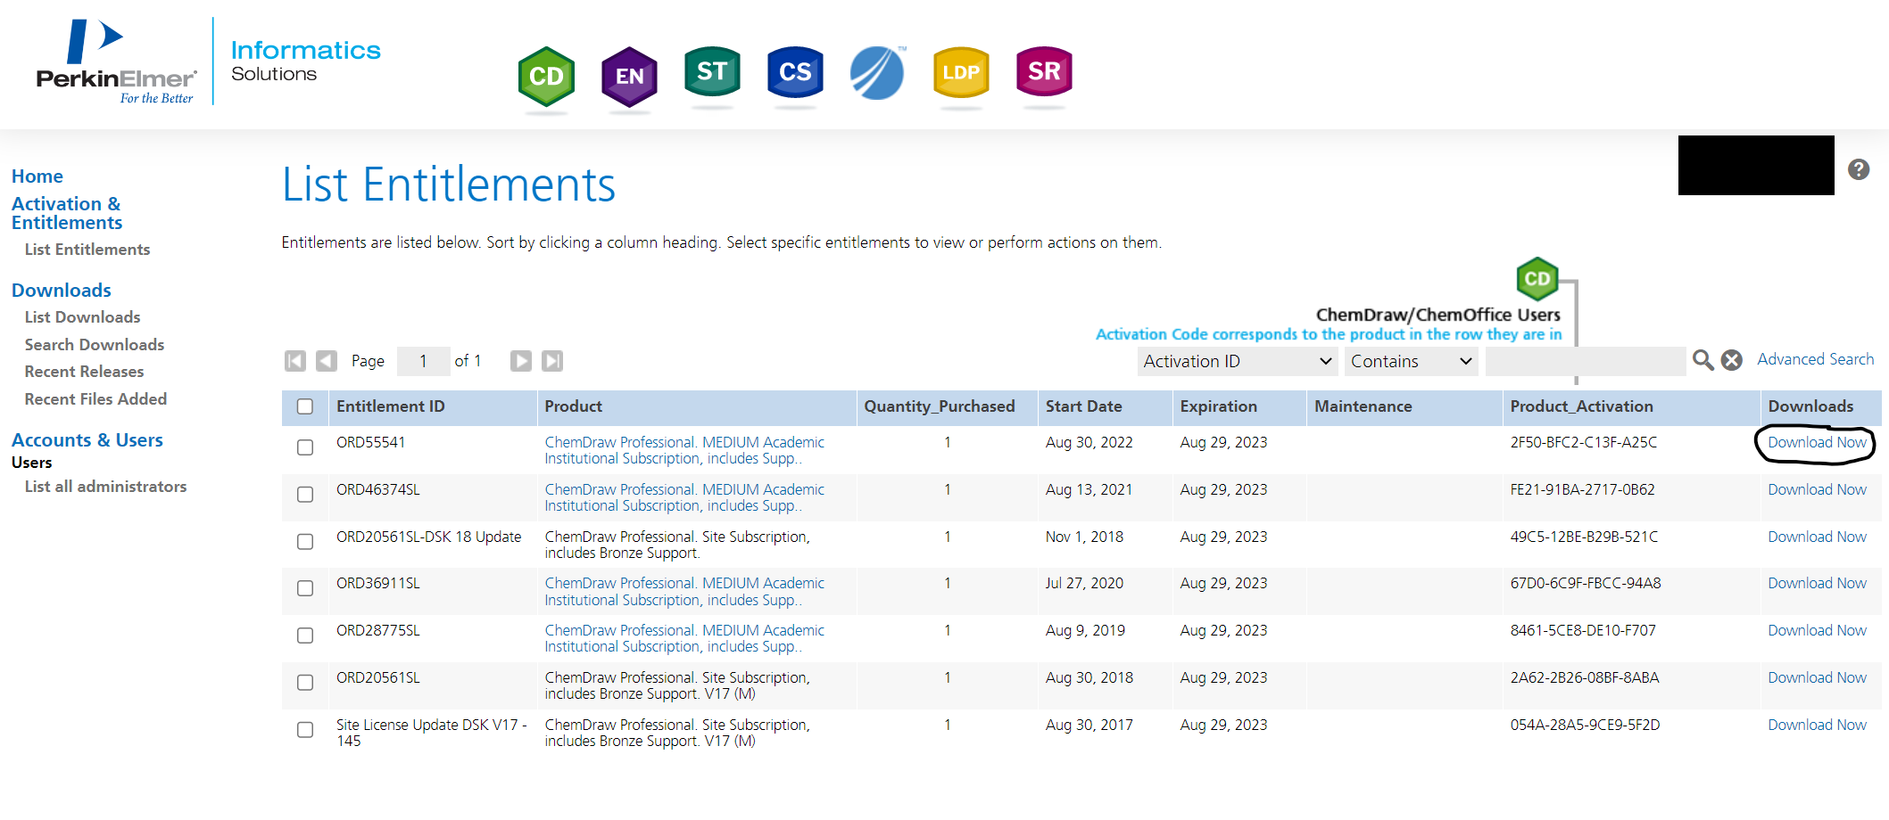Open the green CD ChemDraw product icon in header
This screenshot has width=1889, height=820.
546,77
